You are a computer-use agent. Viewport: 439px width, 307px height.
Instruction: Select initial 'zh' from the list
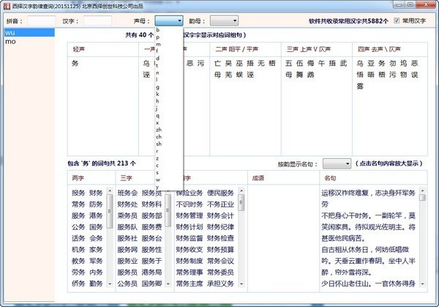[x=159, y=130]
